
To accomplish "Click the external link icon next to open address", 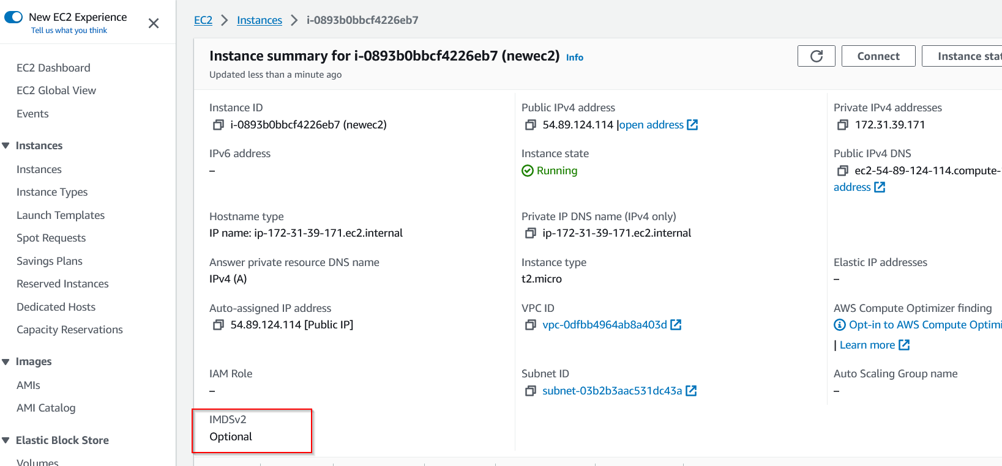I will [692, 124].
